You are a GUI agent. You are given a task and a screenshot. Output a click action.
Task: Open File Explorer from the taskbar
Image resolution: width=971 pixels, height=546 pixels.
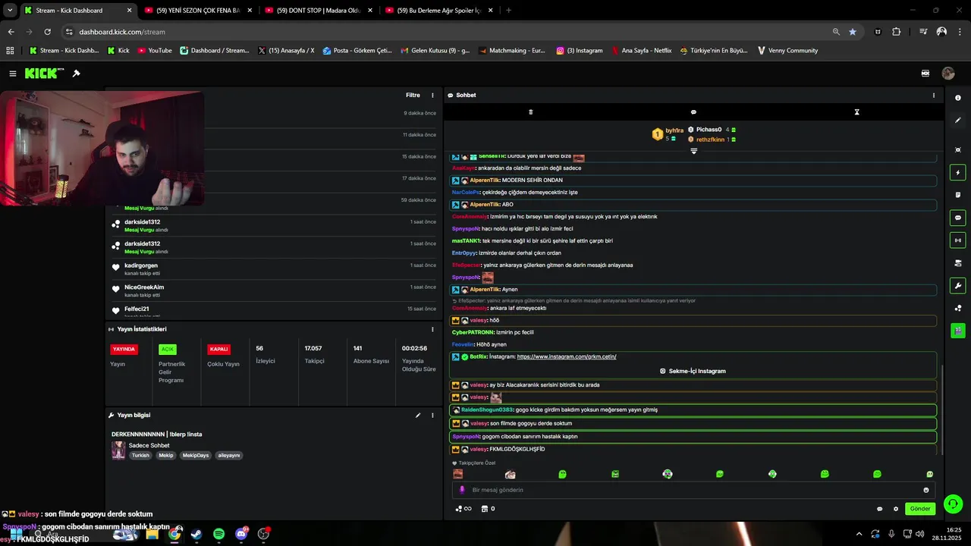click(x=152, y=534)
